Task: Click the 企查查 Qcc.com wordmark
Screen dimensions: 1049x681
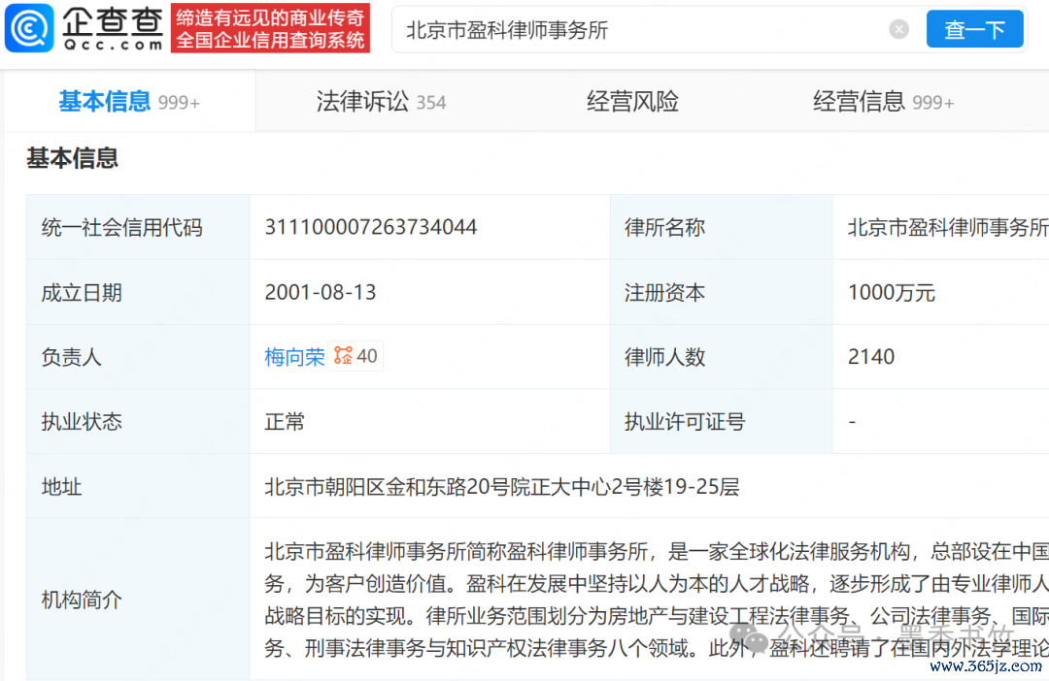Action: (x=113, y=29)
